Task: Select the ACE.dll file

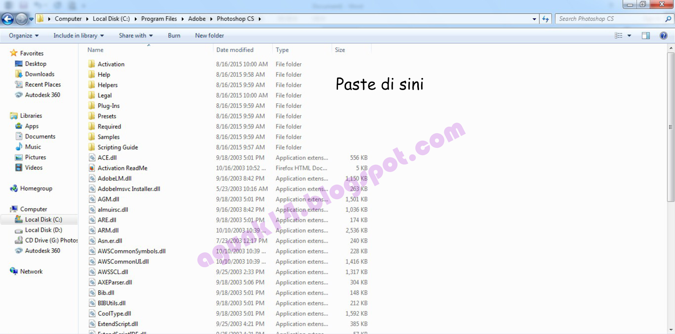Action: point(107,157)
